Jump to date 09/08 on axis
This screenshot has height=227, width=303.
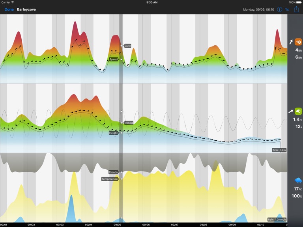tap(203, 225)
